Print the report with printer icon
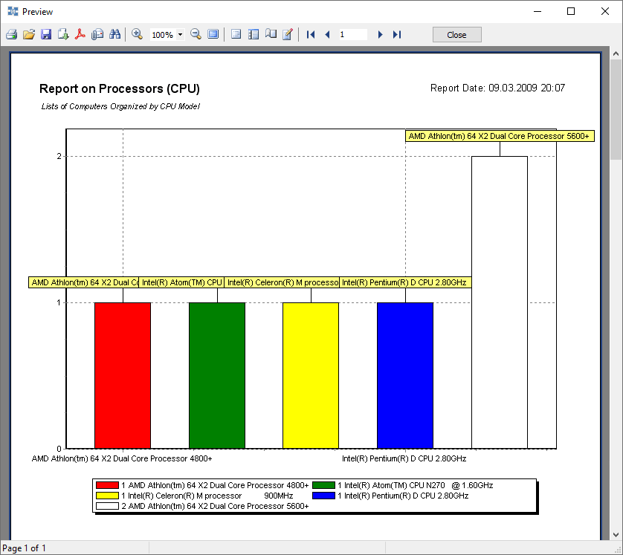This screenshot has height=555, width=623. tap(11, 34)
